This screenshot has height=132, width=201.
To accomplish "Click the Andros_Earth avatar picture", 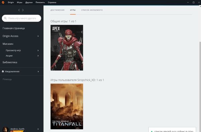I will click(6, 129).
